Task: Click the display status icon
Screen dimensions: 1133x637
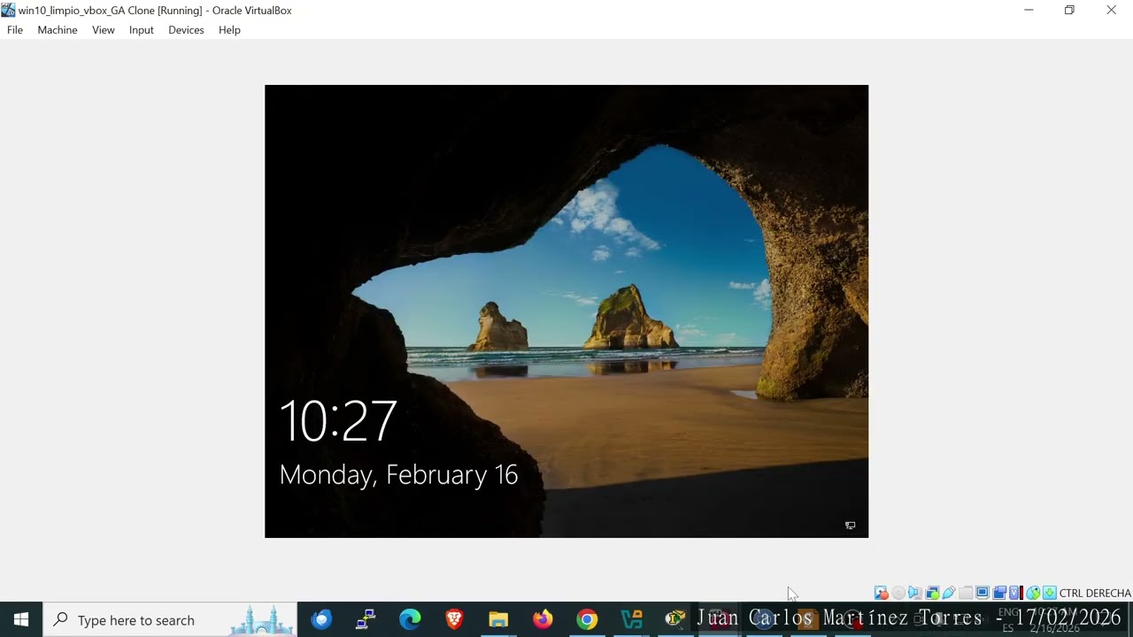Action: [983, 593]
